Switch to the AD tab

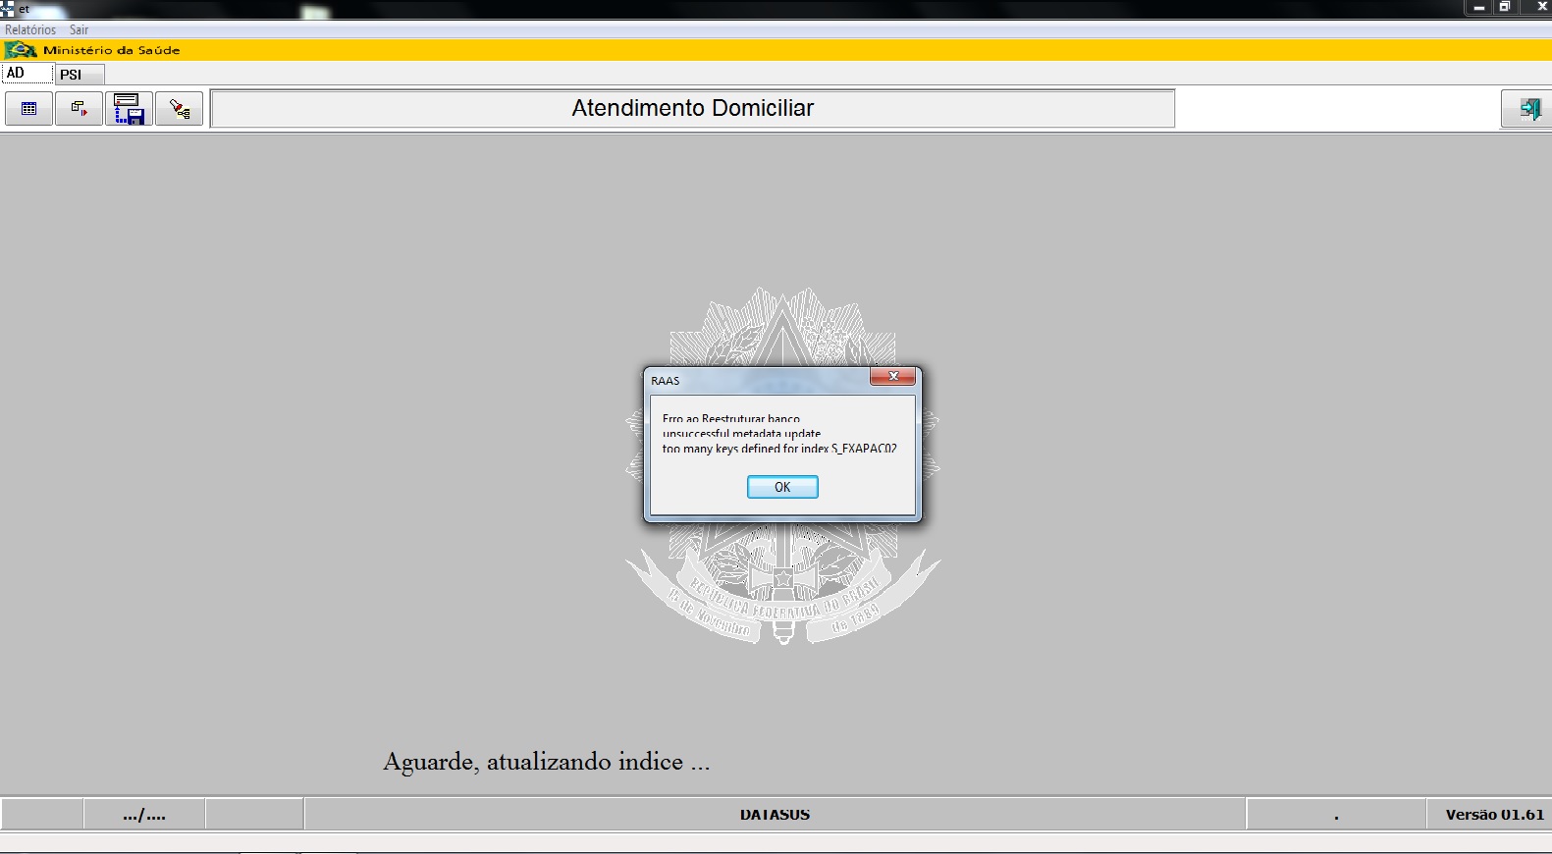tap(17, 74)
